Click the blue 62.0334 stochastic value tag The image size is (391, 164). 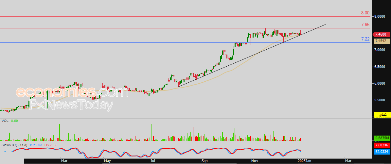point(382,151)
